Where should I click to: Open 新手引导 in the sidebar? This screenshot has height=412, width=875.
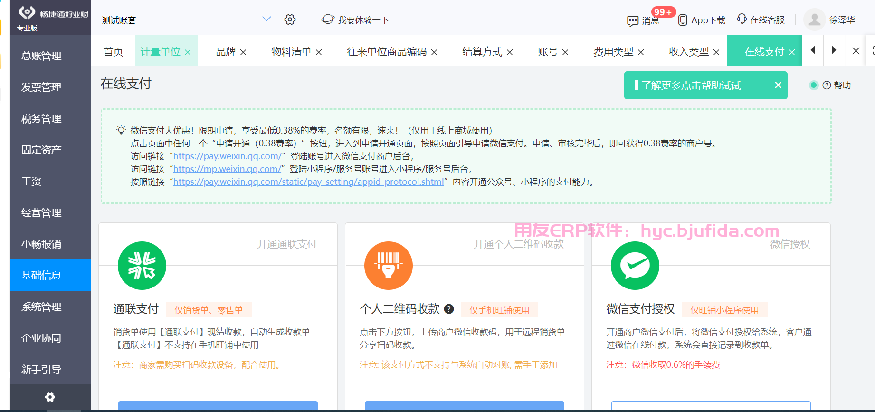coord(50,369)
